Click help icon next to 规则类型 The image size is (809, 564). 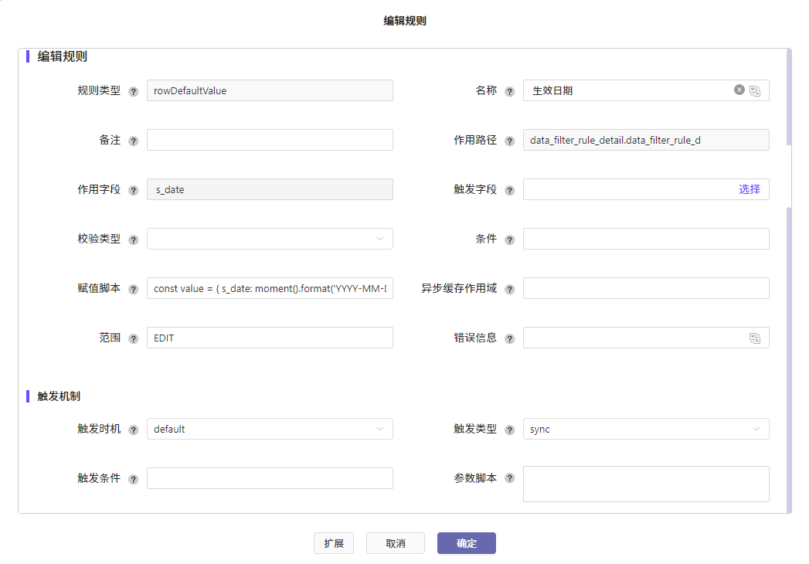133,91
